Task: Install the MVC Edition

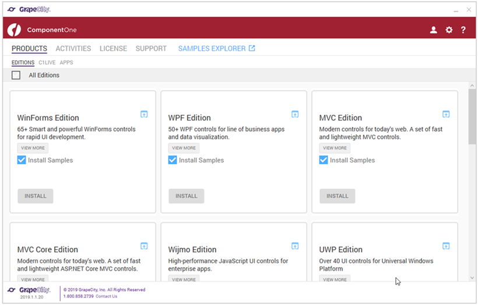Action: coord(337,196)
